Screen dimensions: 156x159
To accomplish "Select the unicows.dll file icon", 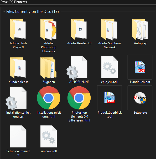I will click(x=49, y=136).
